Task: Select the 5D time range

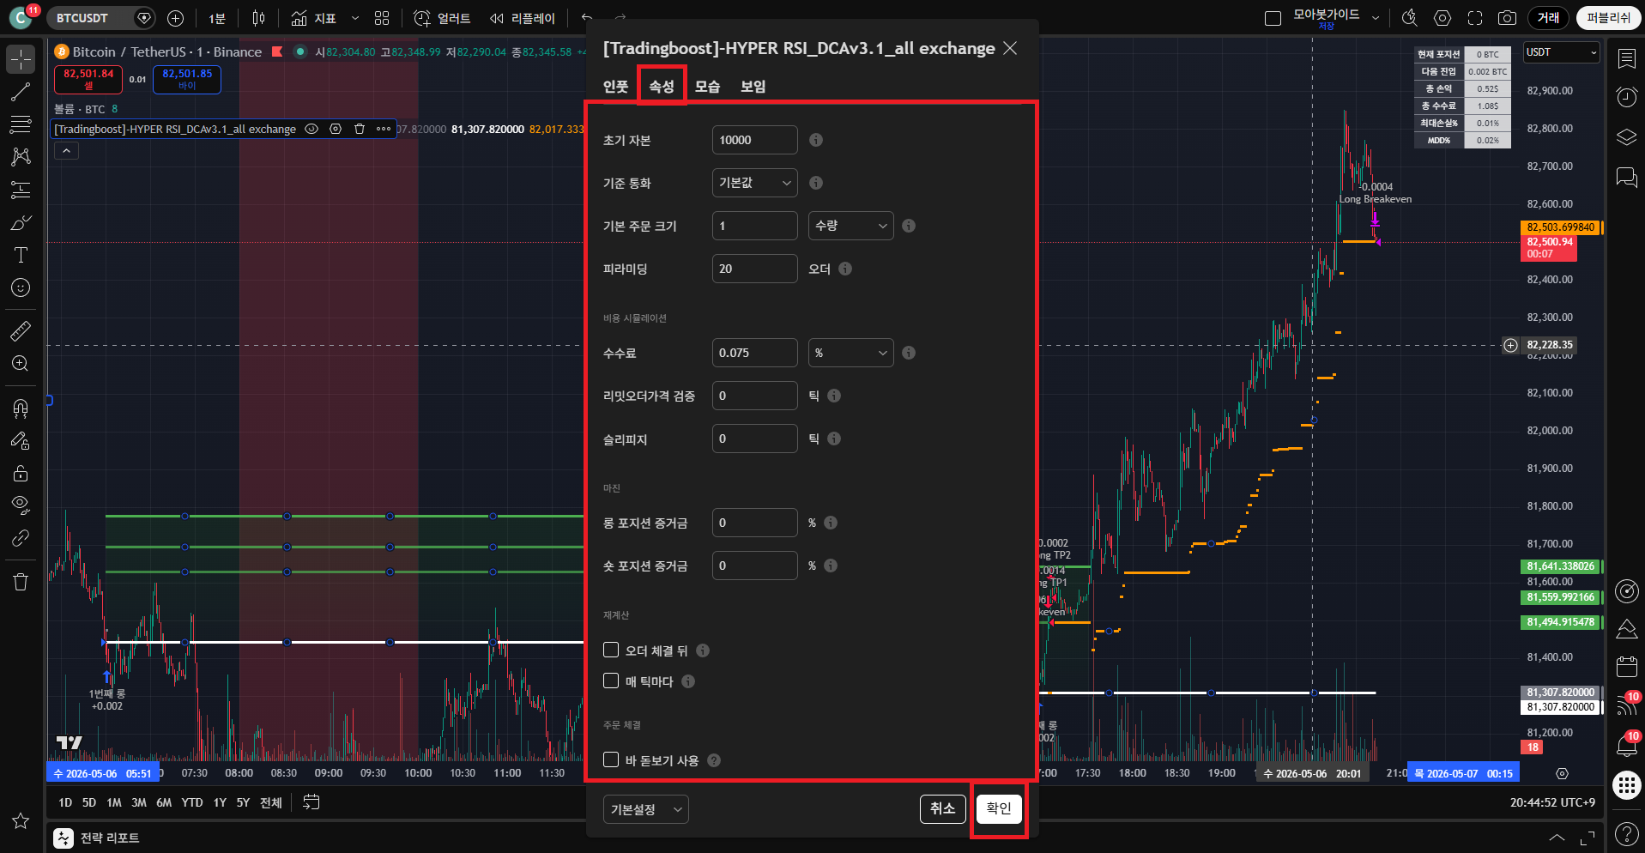Action: point(89,802)
